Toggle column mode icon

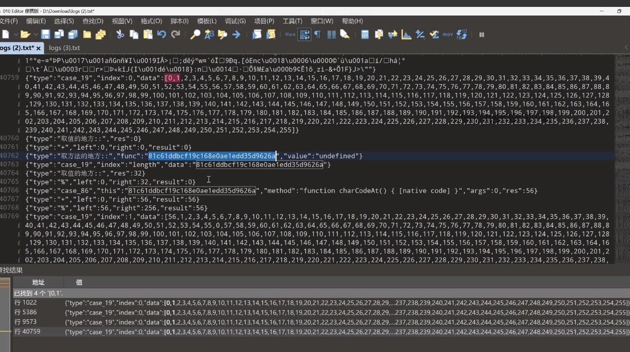(x=331, y=34)
